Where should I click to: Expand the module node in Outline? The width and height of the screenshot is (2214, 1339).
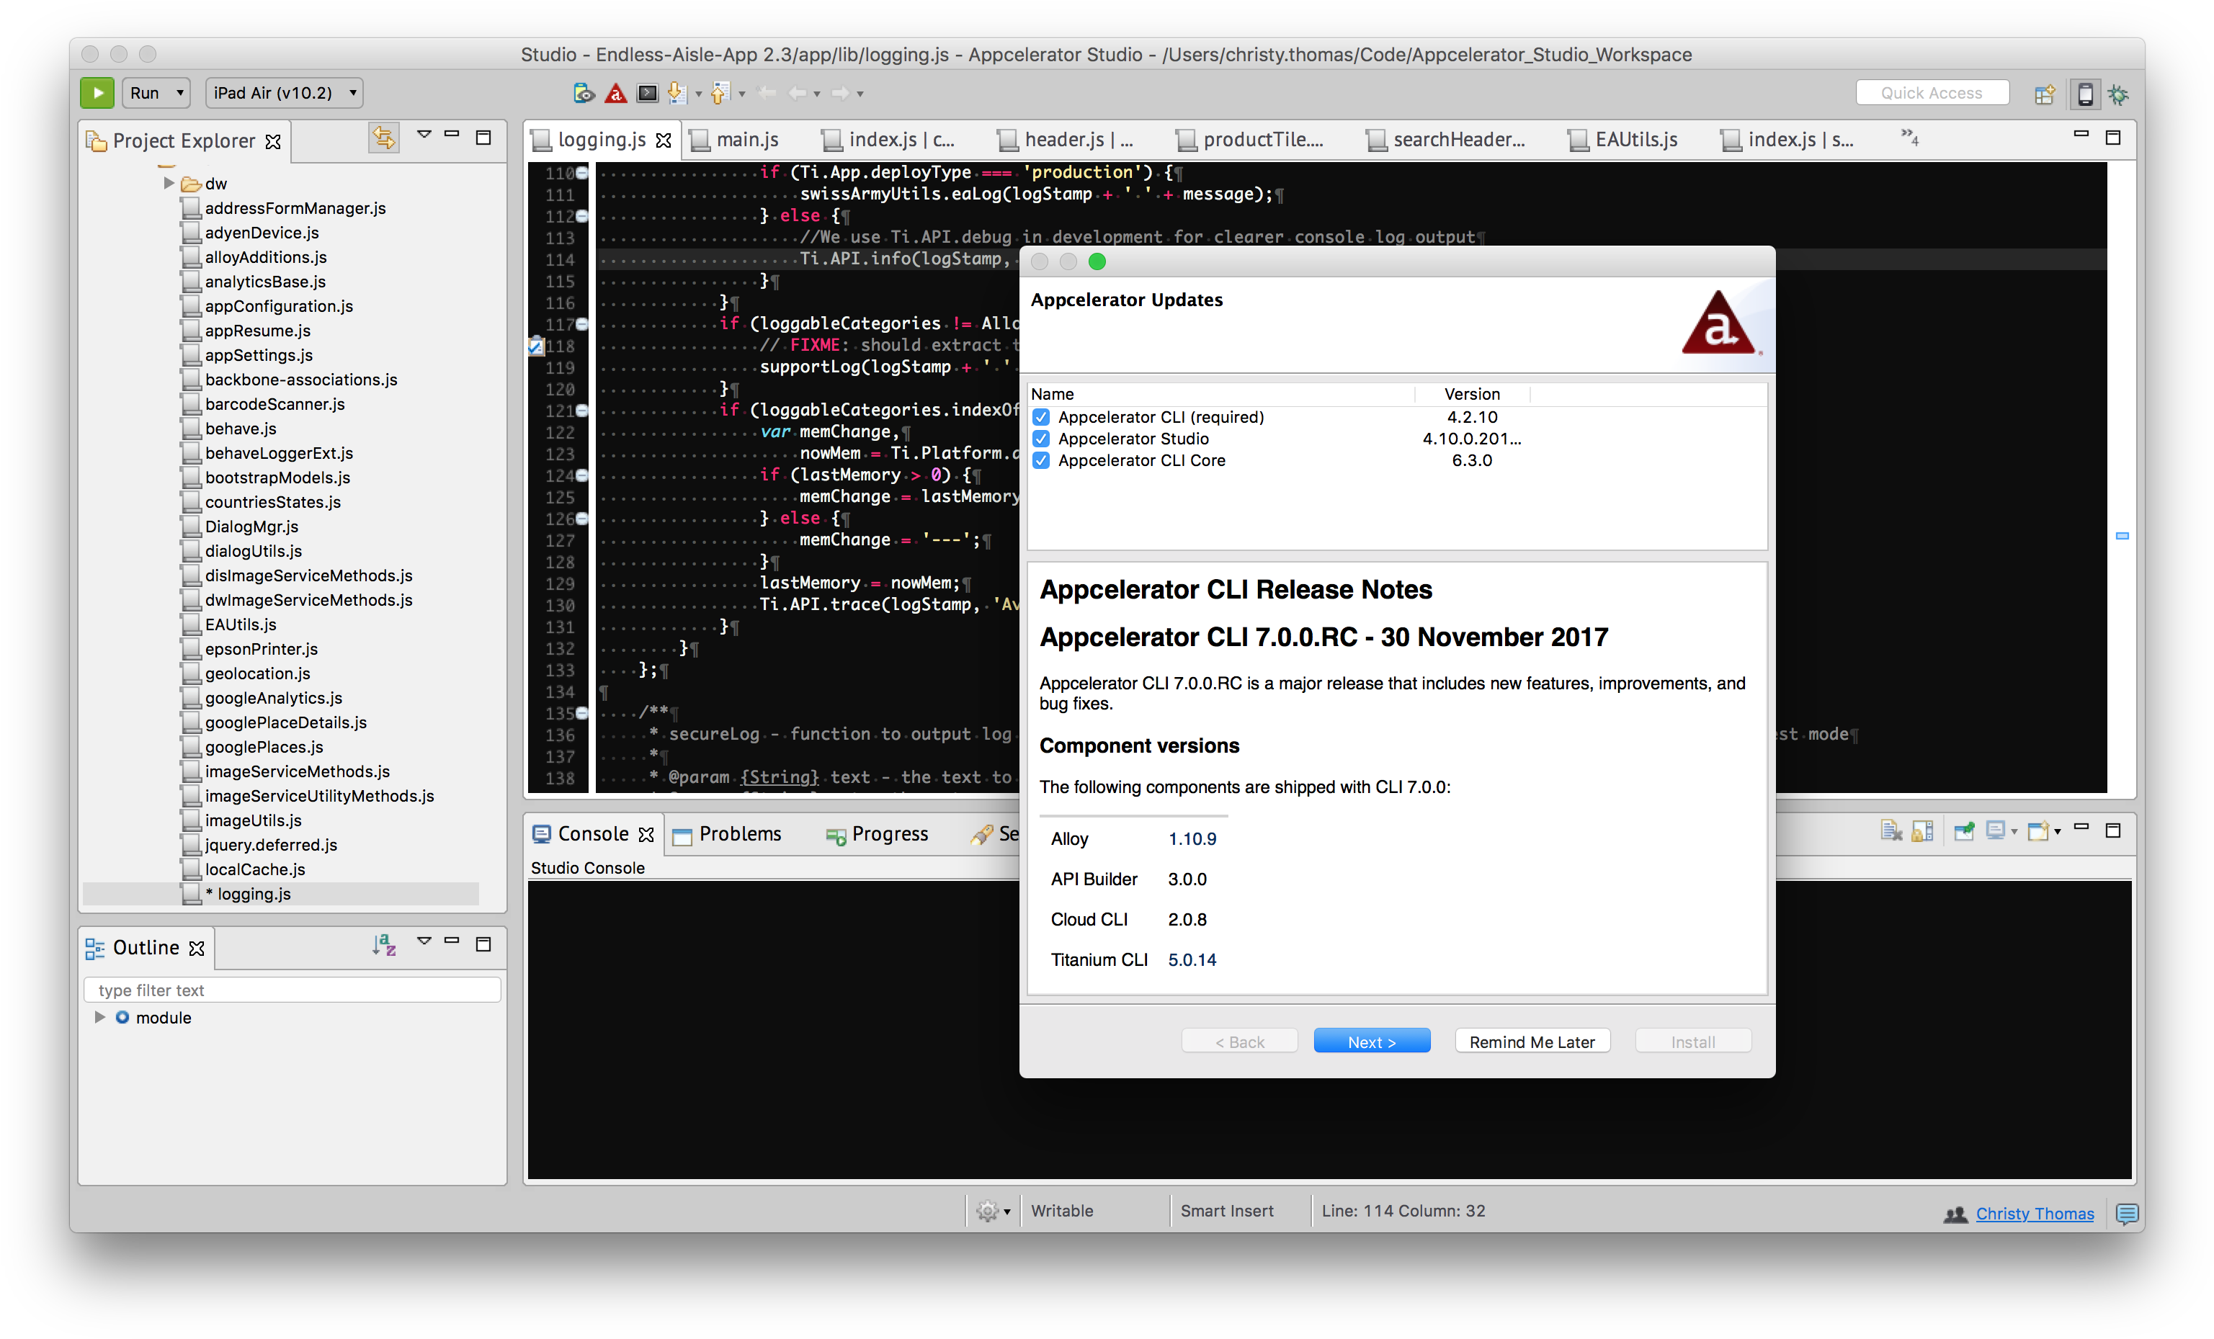(99, 1018)
